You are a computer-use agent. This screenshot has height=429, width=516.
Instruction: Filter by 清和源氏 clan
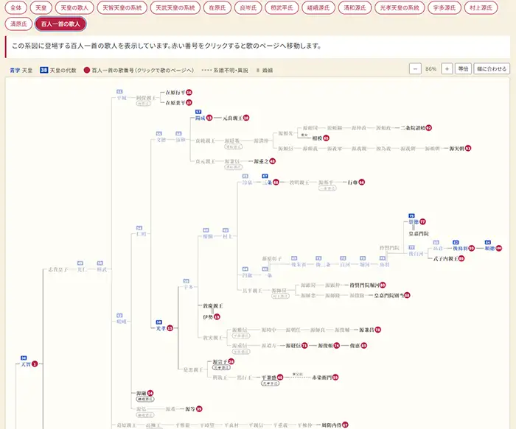point(355,7)
